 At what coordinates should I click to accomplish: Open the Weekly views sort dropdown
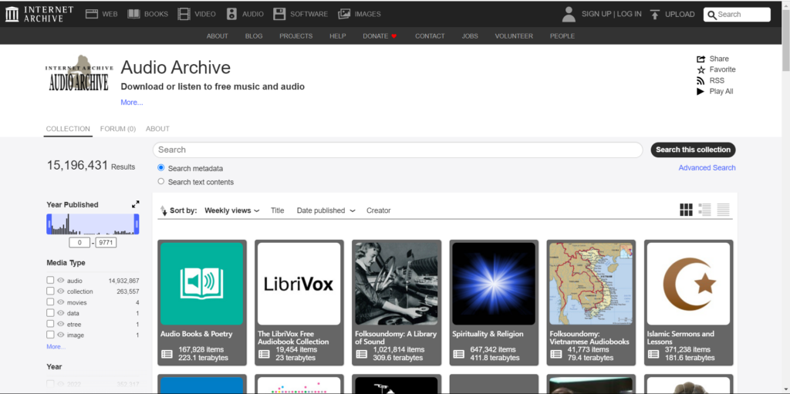click(231, 210)
